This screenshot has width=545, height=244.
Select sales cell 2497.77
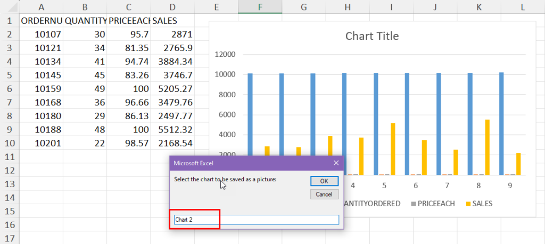173,116
